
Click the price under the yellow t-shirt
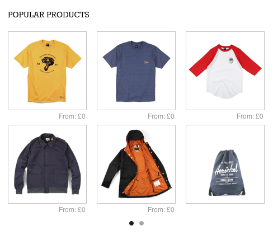(x=72, y=116)
